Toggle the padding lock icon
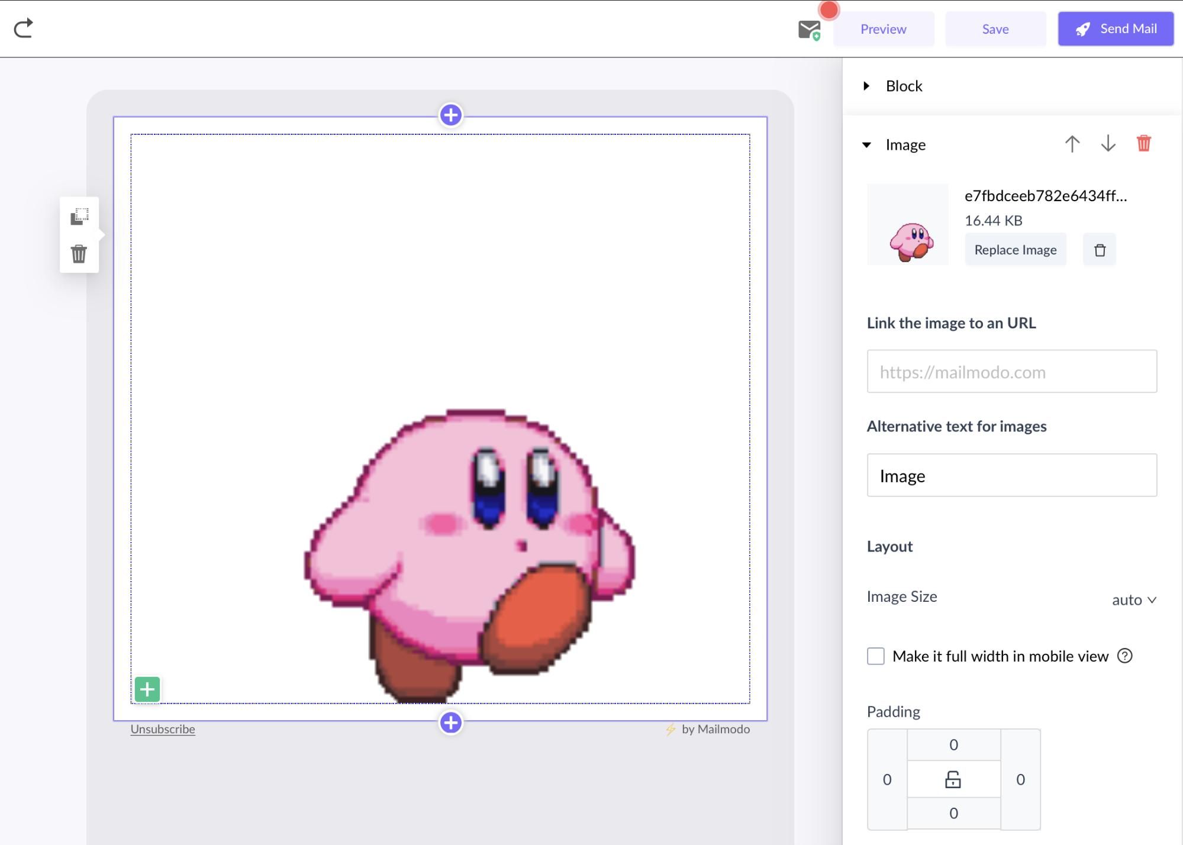 (953, 779)
